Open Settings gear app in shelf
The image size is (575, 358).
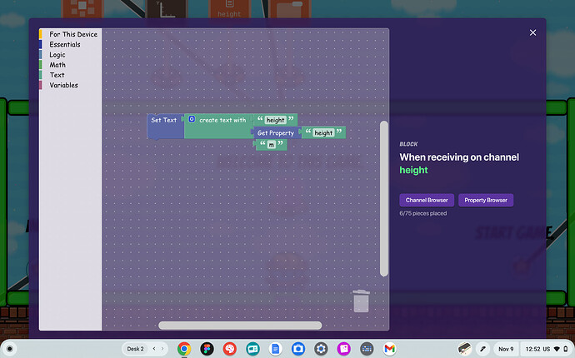coord(321,349)
